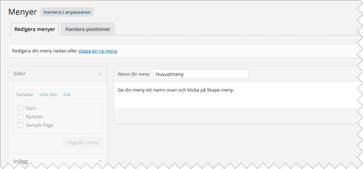
Task: Click the Sample Page label
Action: (x=40, y=125)
